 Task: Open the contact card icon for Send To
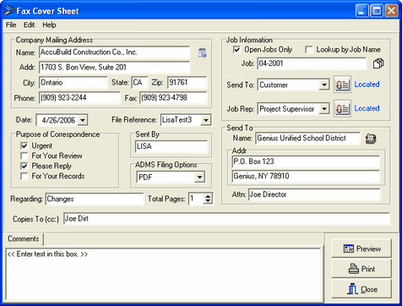pos(342,85)
